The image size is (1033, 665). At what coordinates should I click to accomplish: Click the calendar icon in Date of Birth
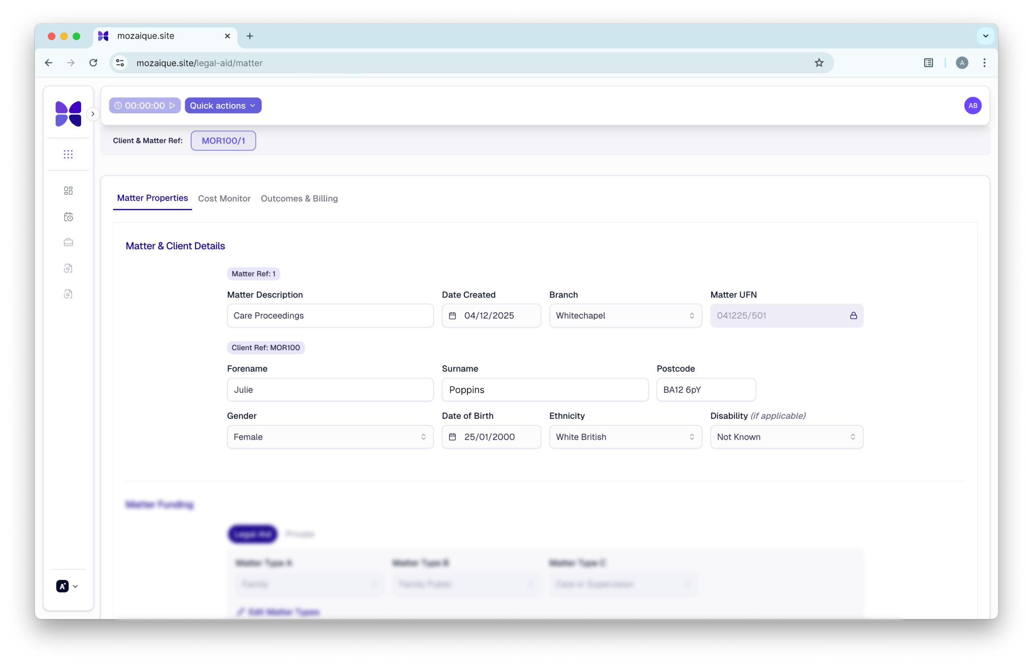click(x=452, y=437)
